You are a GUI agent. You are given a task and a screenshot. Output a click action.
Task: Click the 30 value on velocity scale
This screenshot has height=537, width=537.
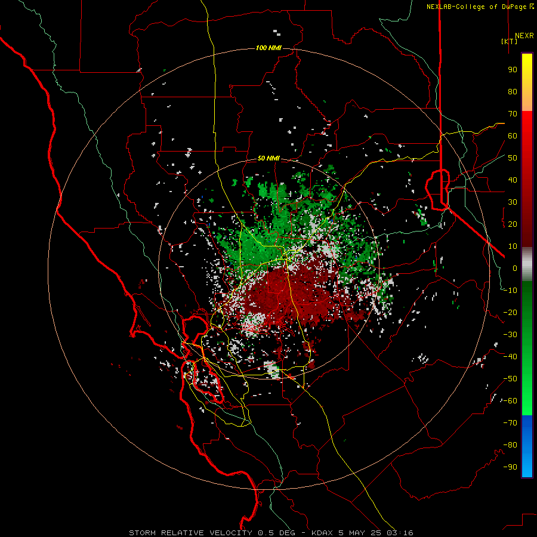click(x=513, y=202)
